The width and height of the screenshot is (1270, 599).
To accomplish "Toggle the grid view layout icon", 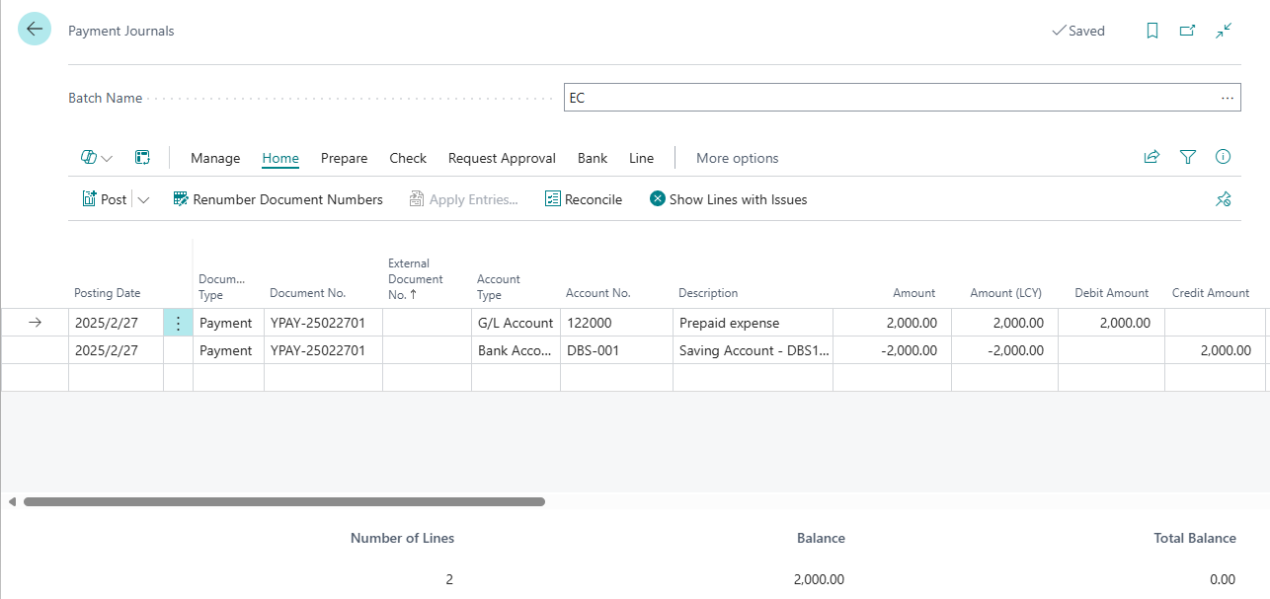I will tap(142, 158).
